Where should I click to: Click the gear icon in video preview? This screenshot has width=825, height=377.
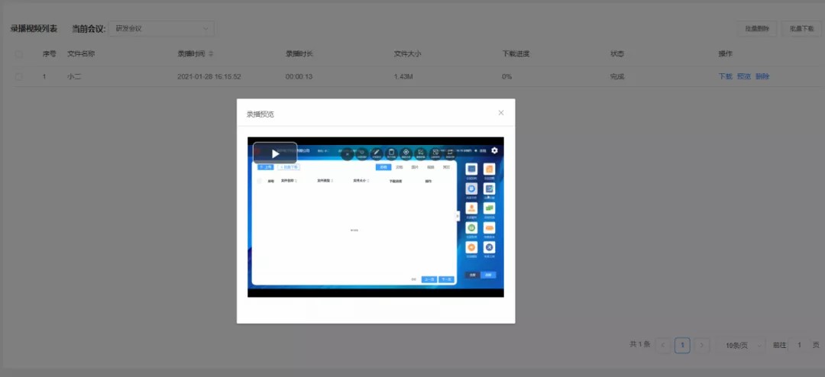click(494, 151)
